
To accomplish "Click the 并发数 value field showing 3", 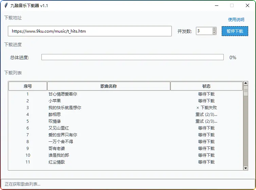I will 204,31.
